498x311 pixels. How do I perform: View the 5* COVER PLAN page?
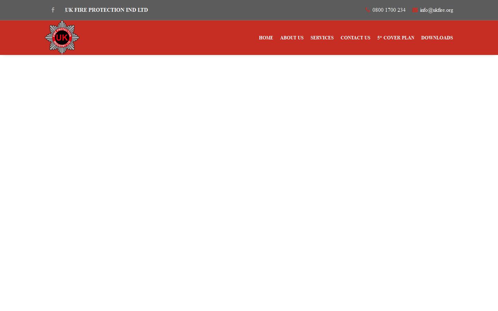click(x=396, y=38)
